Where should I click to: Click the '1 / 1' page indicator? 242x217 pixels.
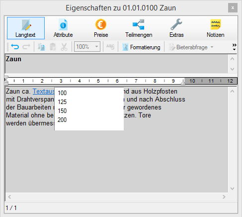11,208
